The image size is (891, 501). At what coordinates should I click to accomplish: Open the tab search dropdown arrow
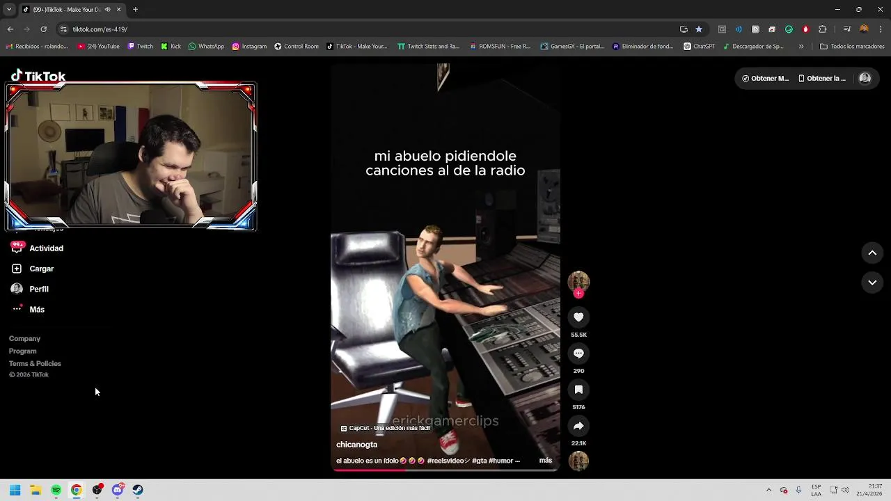[x=8, y=10]
